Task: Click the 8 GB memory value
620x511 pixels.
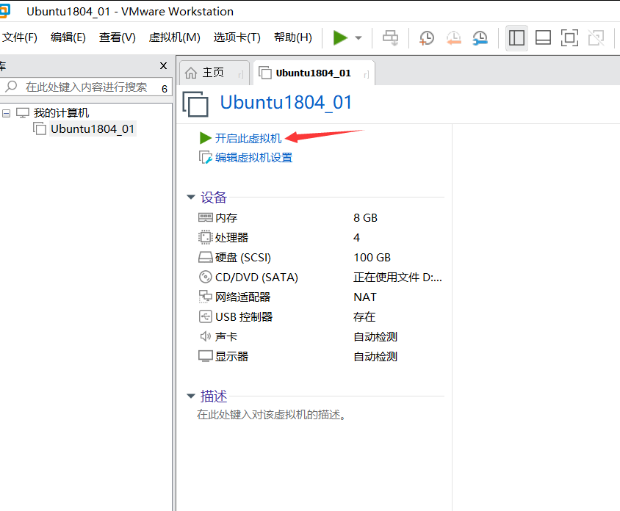Action: coord(365,218)
